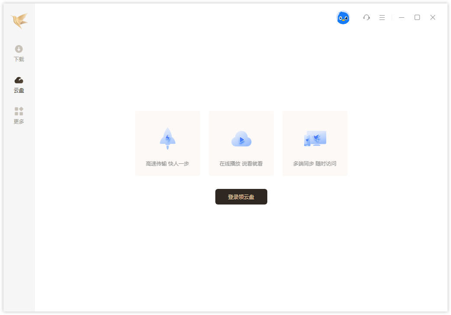Viewport: 451px width, 315px height.
Task: Switch to the 云盘 cloud drive tab
Action: click(x=19, y=85)
